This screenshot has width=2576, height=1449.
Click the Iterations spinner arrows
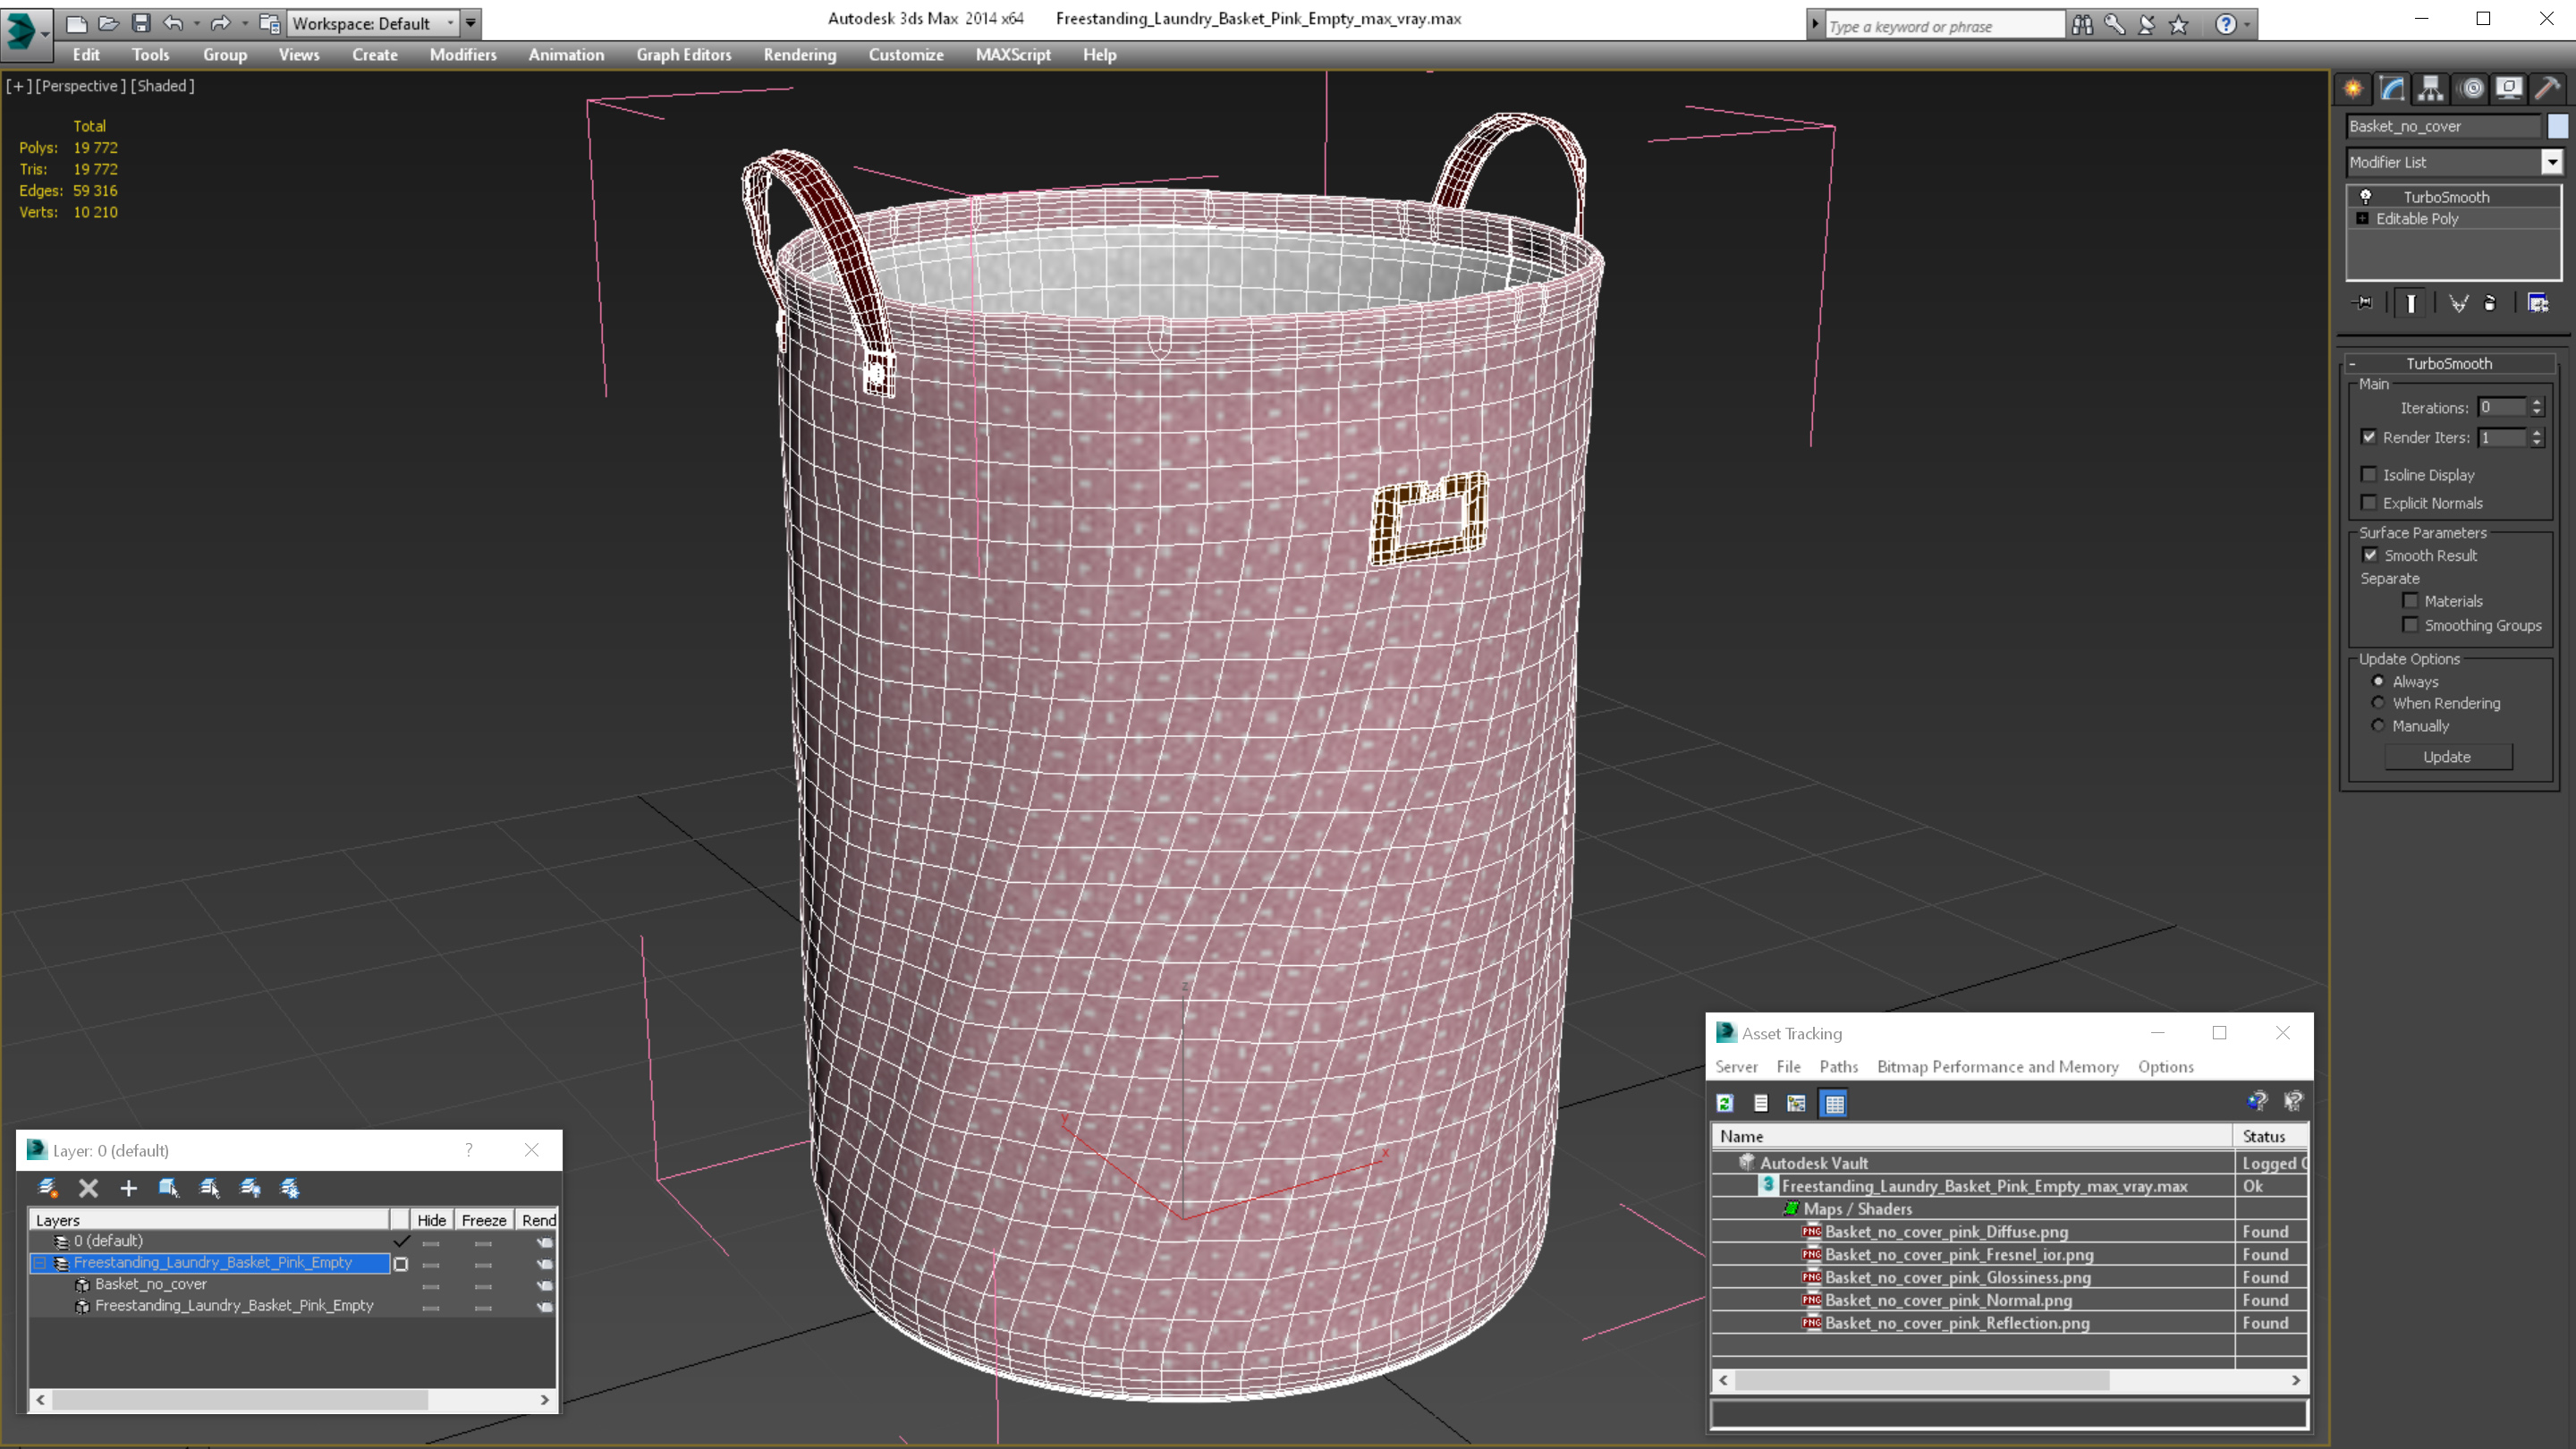tap(2536, 407)
